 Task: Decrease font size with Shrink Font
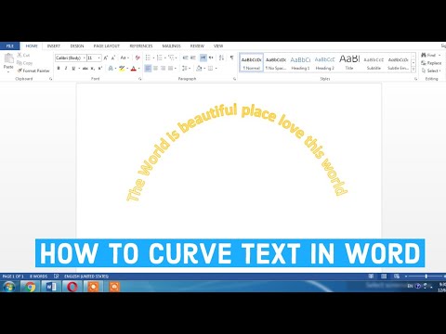click(113, 58)
